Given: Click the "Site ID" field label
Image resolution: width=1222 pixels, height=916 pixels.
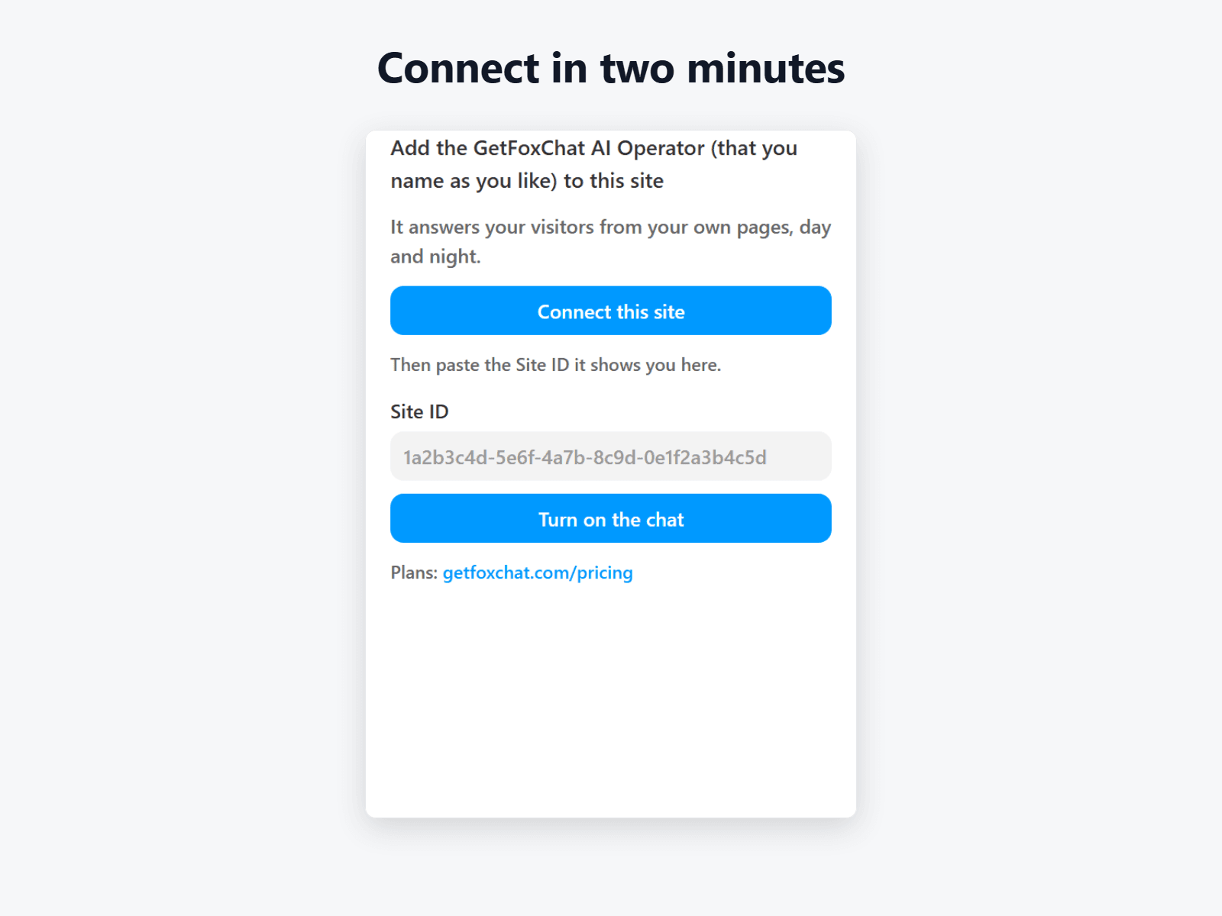Looking at the screenshot, I should [419, 411].
